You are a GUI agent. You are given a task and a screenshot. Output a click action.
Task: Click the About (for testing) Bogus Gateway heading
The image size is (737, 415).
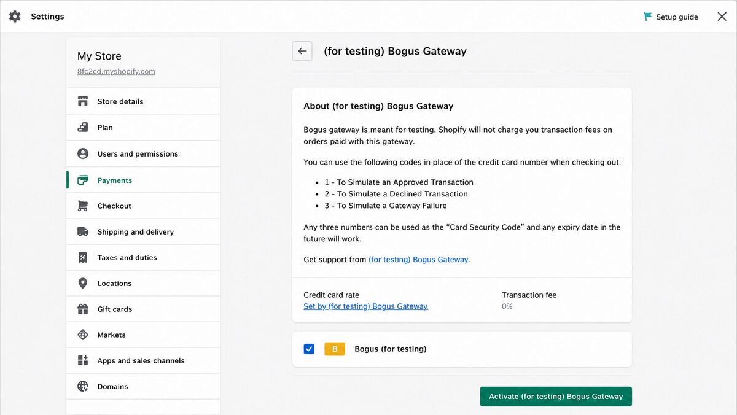tap(378, 106)
